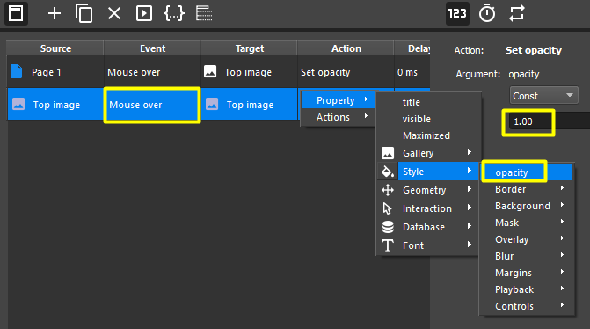Open the Playback submenu
This screenshot has height=329, width=590.
527,289
